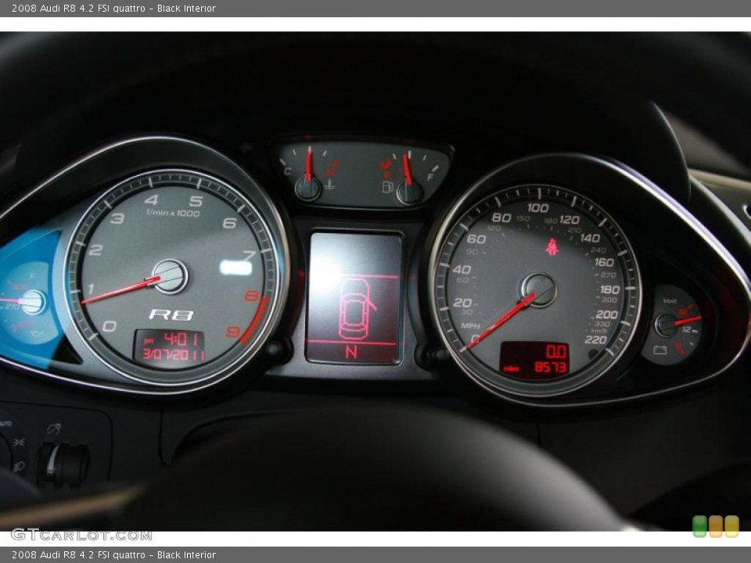This screenshot has width=751, height=563.
Task: Click the C mark on the temperature gauge
Action: 287,171
